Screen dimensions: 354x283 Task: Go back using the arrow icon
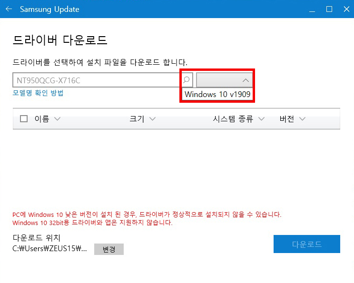(x=9, y=9)
